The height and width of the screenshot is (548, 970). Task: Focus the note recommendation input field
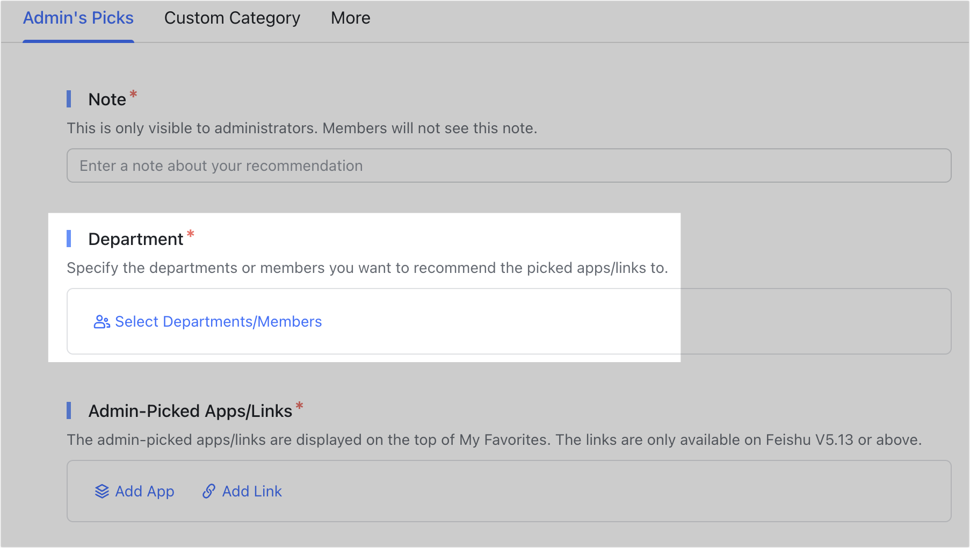(x=508, y=166)
